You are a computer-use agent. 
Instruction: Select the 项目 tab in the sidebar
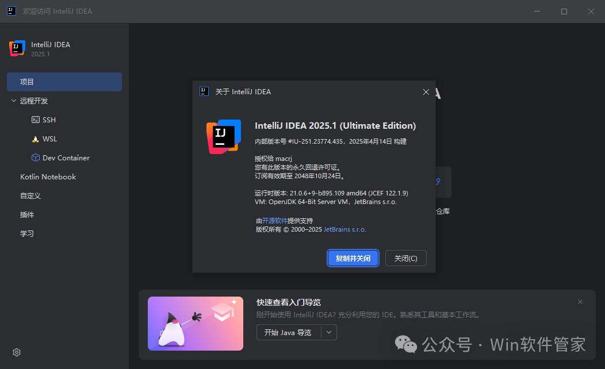(64, 82)
